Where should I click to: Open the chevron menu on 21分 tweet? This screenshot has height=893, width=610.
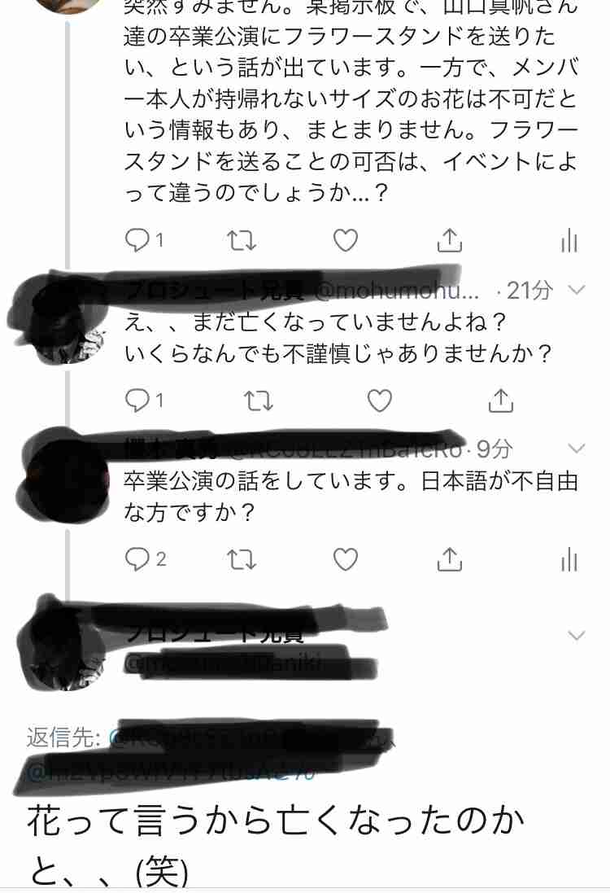coord(577,290)
